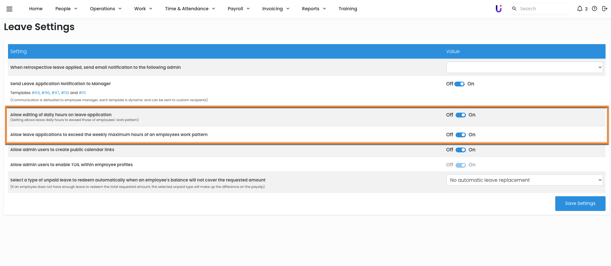The width and height of the screenshot is (611, 266).
Task: Click the notifications bell icon
Action: [580, 9]
